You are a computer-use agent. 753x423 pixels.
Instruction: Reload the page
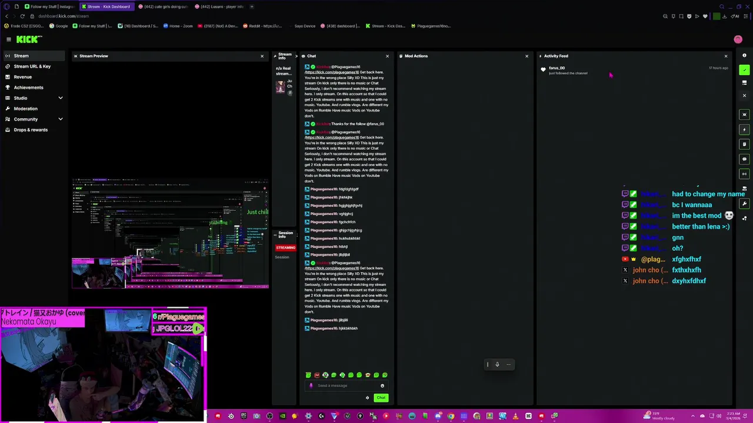point(22,16)
